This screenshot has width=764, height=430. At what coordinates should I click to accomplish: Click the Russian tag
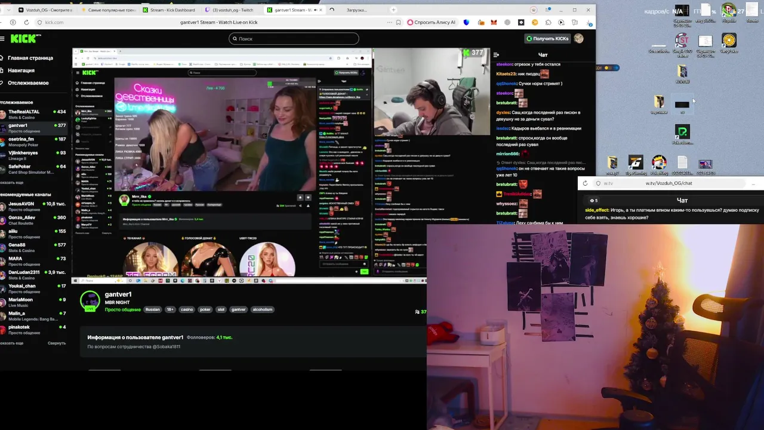tap(153, 309)
